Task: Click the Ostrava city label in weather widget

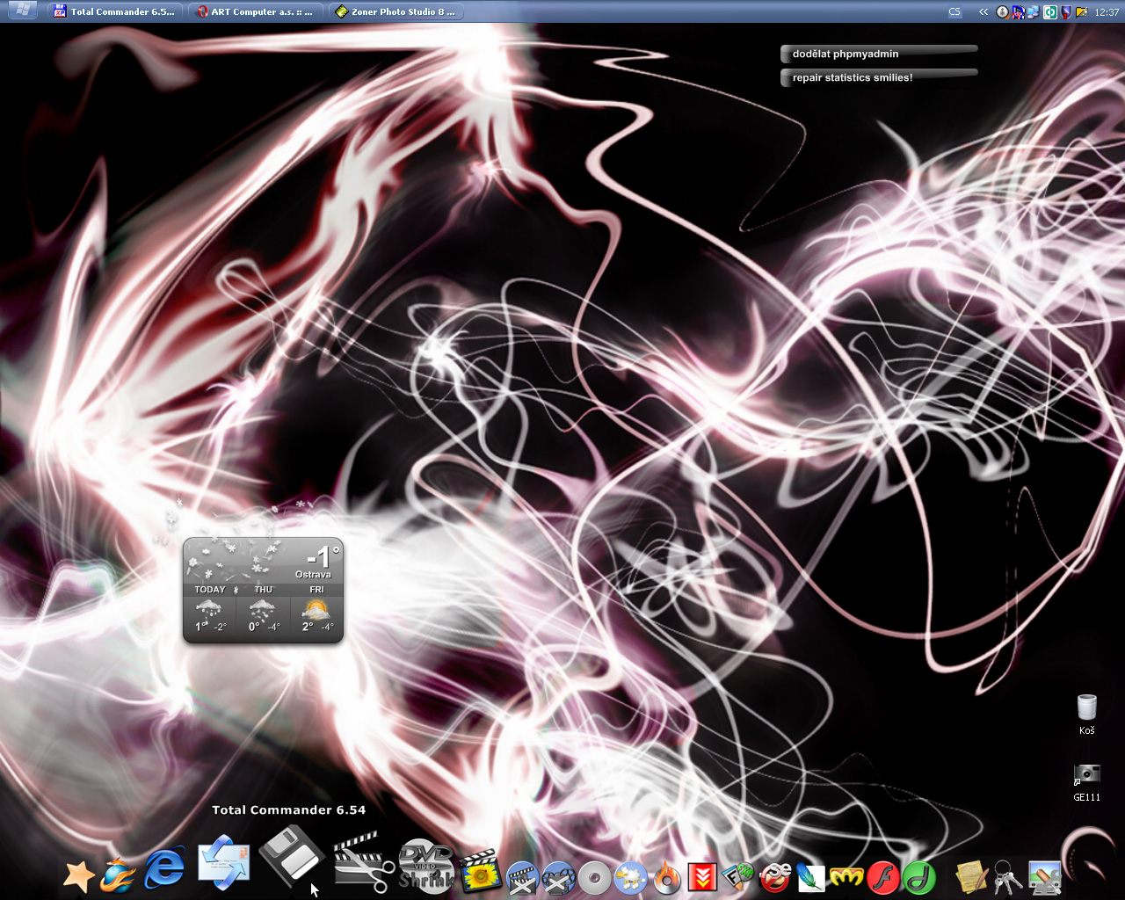Action: pos(313,575)
